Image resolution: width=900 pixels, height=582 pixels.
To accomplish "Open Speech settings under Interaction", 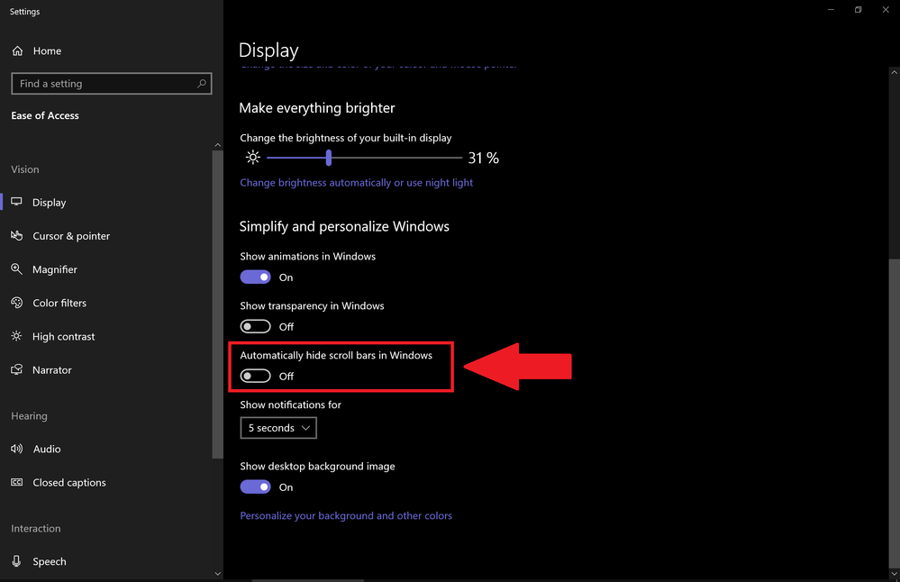I will tap(49, 561).
